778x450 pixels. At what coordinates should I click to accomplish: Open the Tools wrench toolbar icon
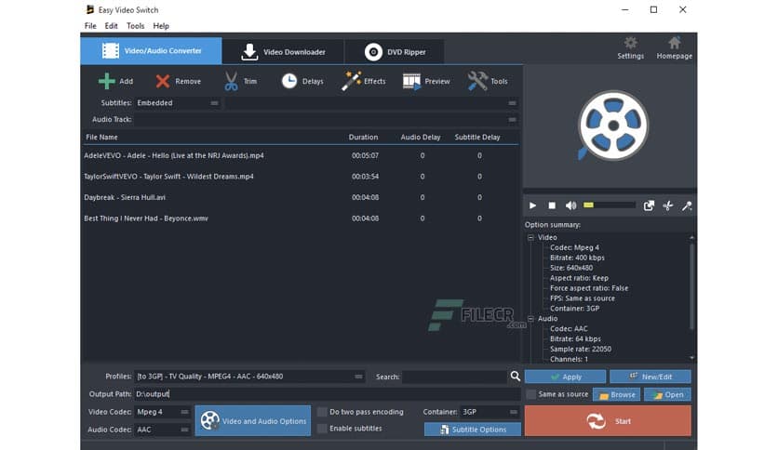(x=477, y=81)
